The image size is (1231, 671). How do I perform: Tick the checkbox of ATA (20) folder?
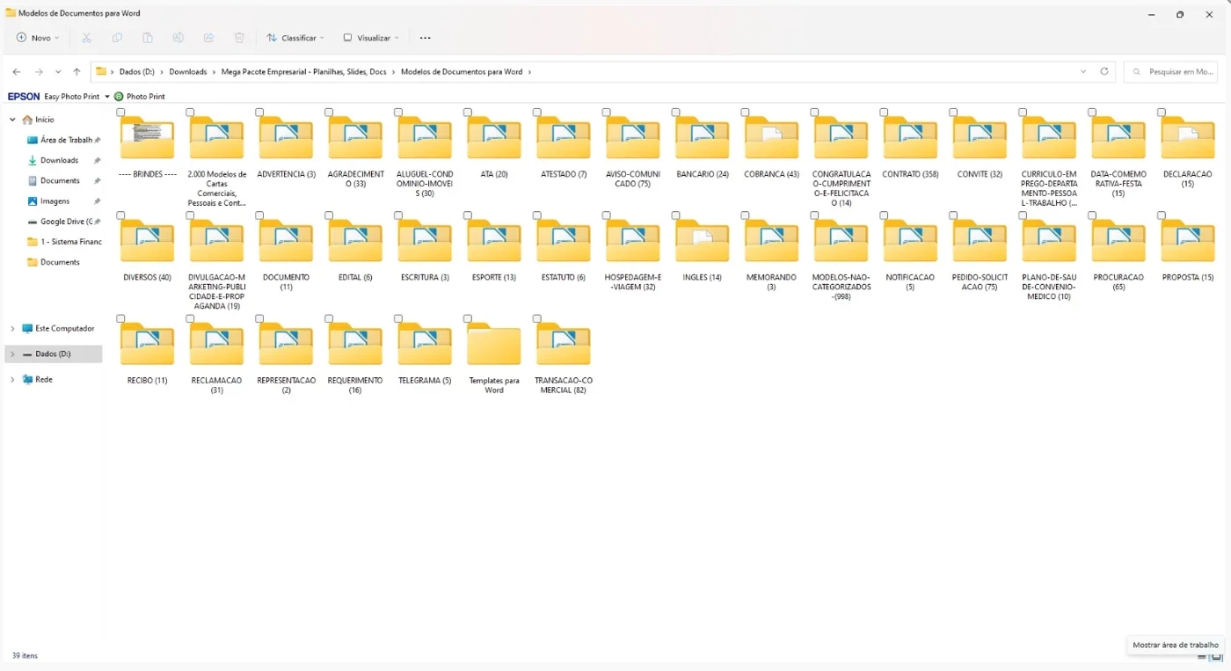[x=468, y=113]
